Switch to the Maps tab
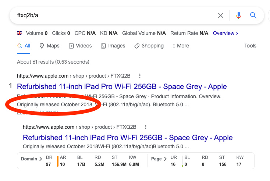This screenshot has height=181, width=270. pos(49,46)
